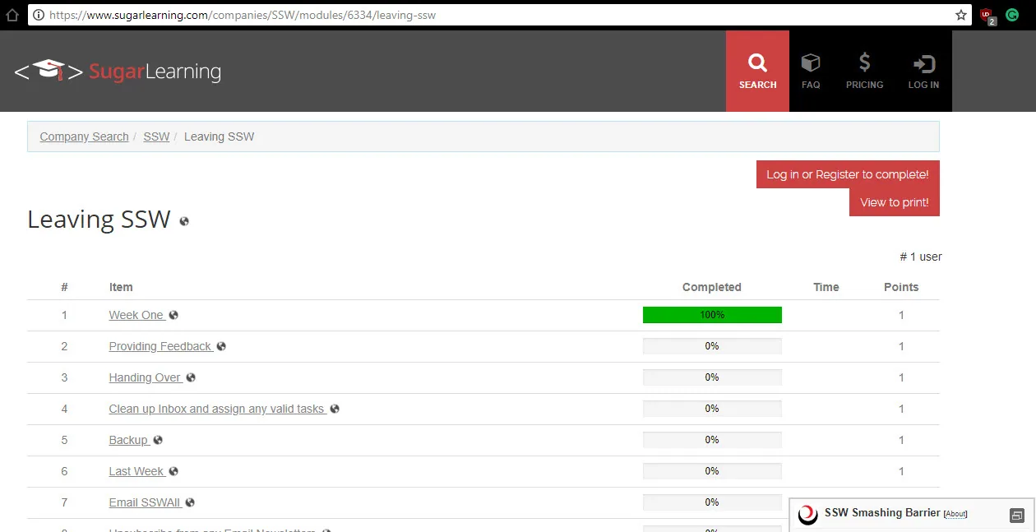Open the Last Week item
Viewport: 1036px width, 532px height.
point(136,471)
